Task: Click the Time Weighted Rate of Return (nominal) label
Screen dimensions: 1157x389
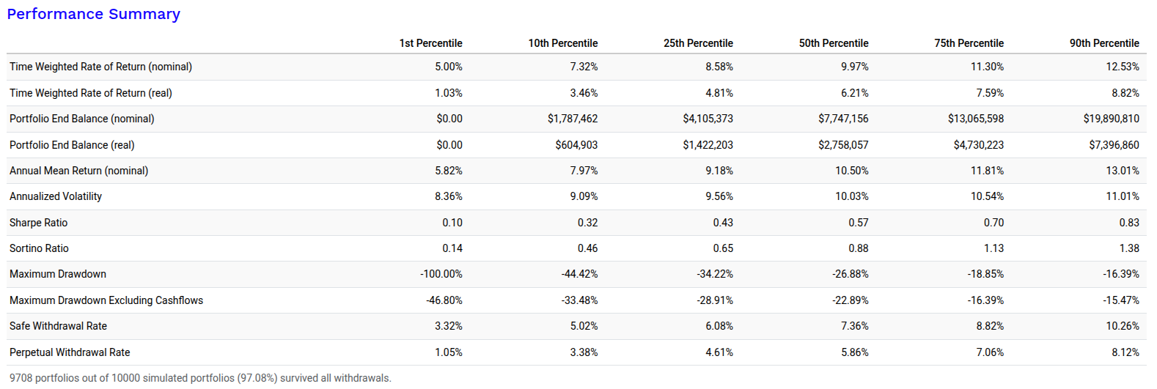Action: click(100, 67)
